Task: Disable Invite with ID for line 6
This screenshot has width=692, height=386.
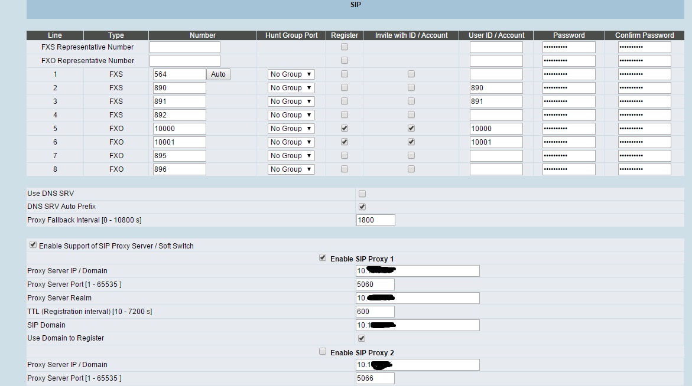Action: pyautogui.click(x=411, y=142)
